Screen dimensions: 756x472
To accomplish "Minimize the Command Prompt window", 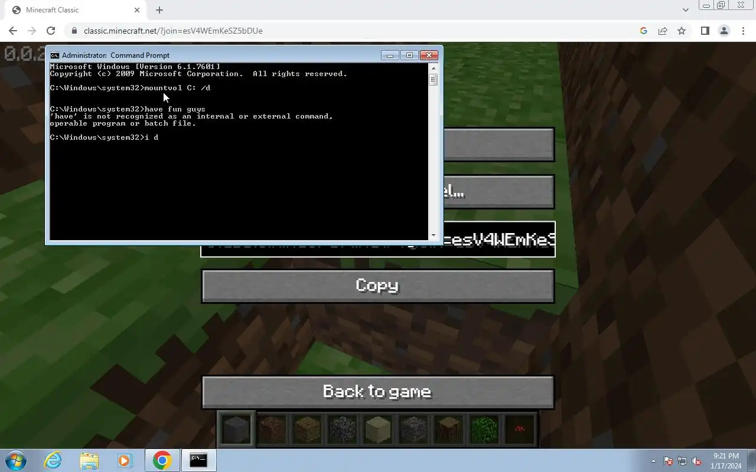I will (x=390, y=55).
